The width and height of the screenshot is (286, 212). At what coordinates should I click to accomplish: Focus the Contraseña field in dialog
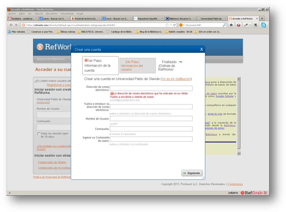151,129
